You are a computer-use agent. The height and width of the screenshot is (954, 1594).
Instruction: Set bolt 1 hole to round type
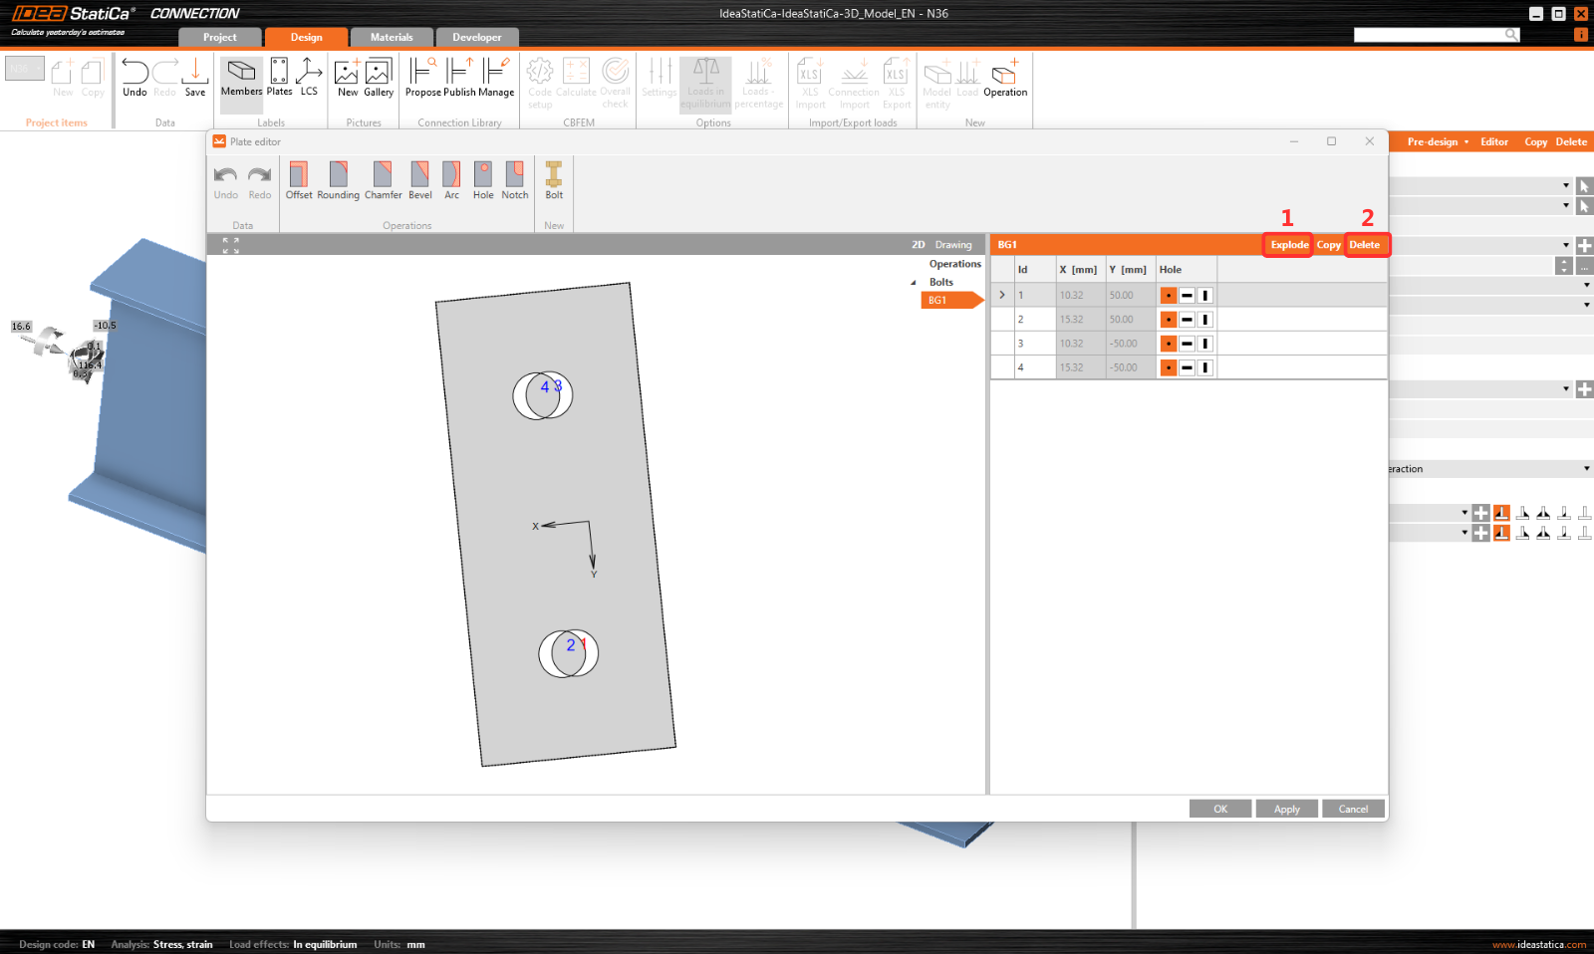tap(1169, 296)
